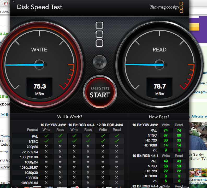Image resolution: width=207 pixels, height=188 pixels.
Task: Click YUV PAL write value 74
Action: 165,130
